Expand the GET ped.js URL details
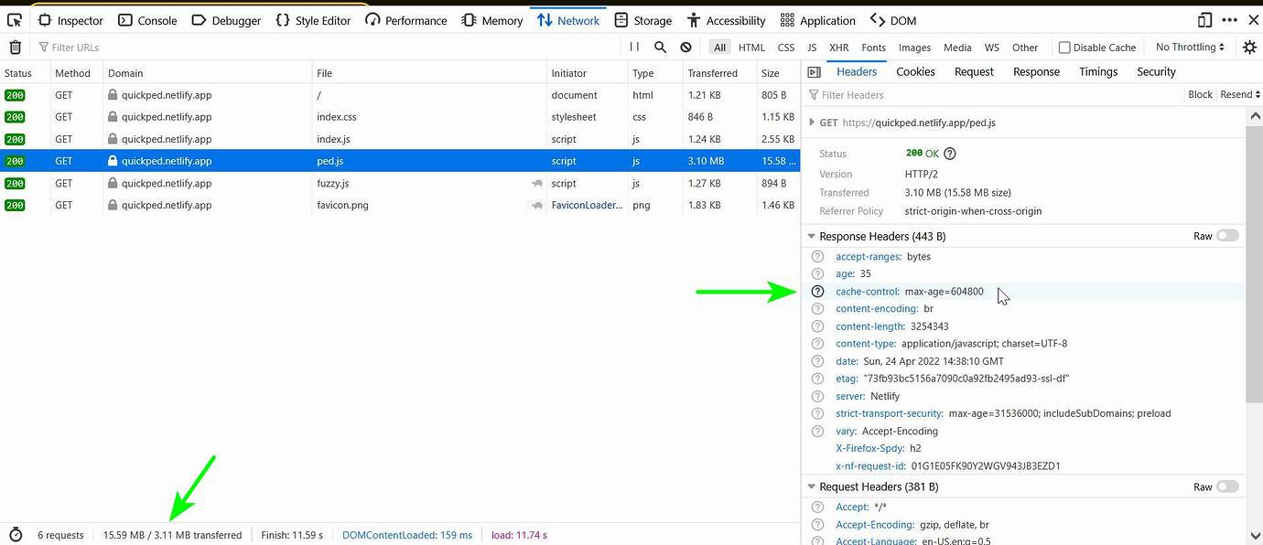This screenshot has width=1263, height=545. tap(810, 122)
